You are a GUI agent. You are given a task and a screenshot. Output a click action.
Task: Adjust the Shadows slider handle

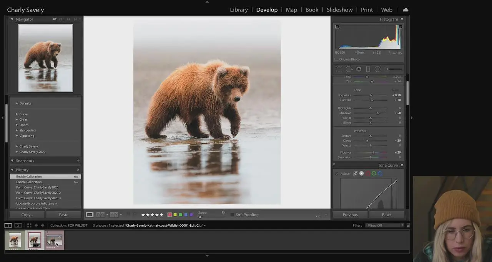tap(377, 113)
